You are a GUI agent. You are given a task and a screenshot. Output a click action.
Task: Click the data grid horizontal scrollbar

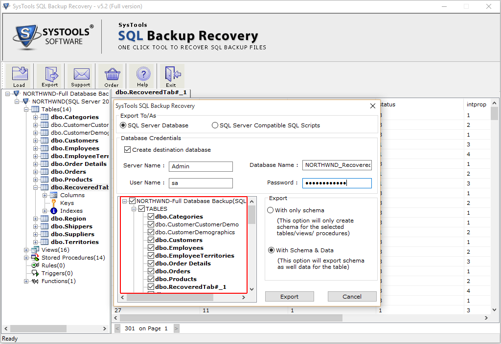click(231, 318)
